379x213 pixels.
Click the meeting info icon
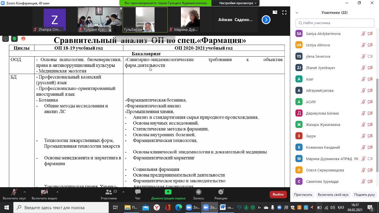coord(5,39)
